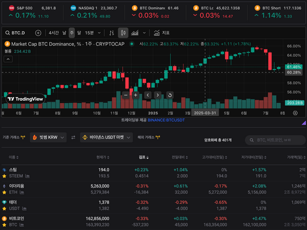This screenshot has width=307, height=230.
Task: Select the 주 weekly timeframe
Action: pos(71,33)
